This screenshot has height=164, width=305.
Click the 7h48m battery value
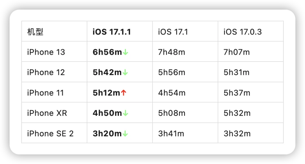tap(171, 52)
